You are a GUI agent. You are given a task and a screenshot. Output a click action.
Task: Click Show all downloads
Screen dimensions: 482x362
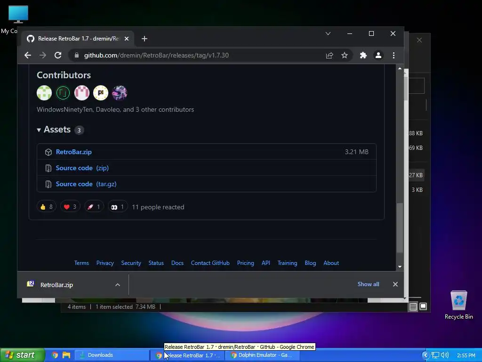(368, 284)
